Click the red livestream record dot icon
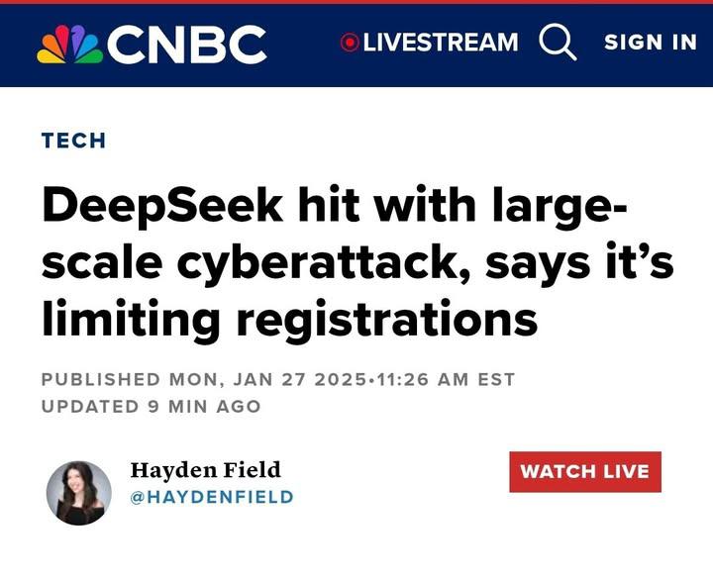The image size is (713, 579). [349, 43]
